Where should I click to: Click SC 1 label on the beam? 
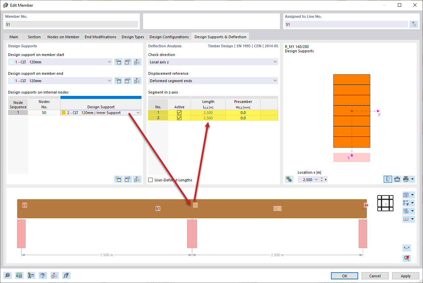(277, 208)
